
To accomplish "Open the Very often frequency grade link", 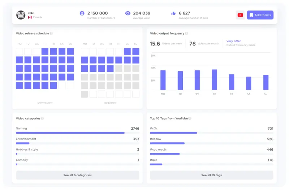I will pyautogui.click(x=234, y=41).
